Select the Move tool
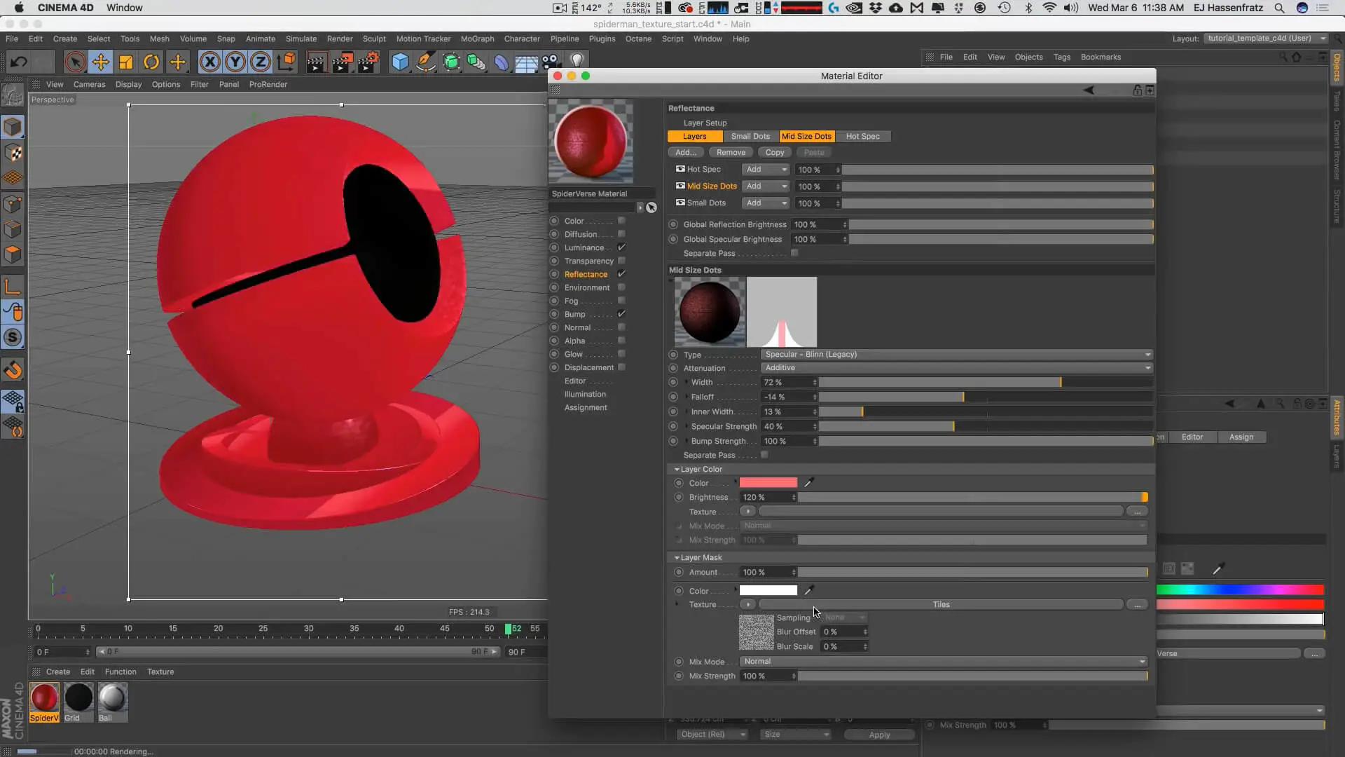Screen dimensions: 1345x757 100,62
